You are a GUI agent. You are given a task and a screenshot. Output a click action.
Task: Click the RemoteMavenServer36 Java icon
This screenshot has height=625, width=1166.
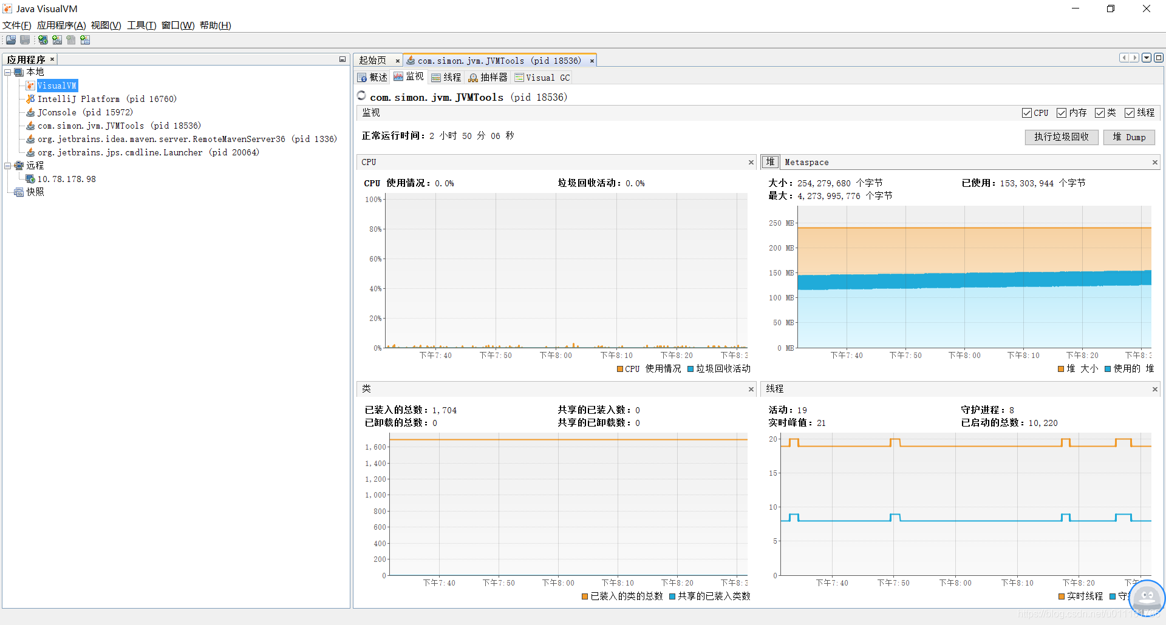pos(30,139)
